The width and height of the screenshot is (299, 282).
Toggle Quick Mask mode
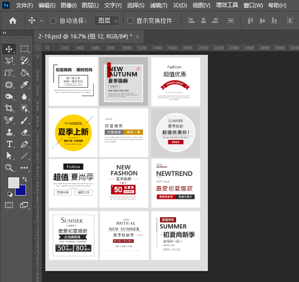9,204
